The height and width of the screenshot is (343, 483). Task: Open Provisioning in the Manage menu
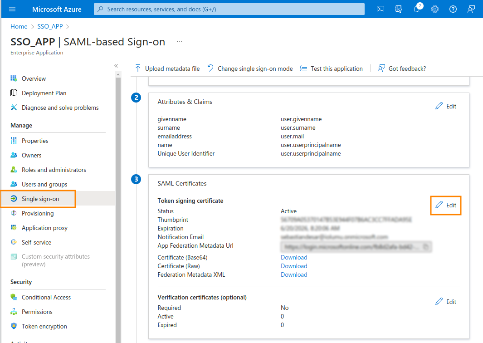click(x=38, y=213)
